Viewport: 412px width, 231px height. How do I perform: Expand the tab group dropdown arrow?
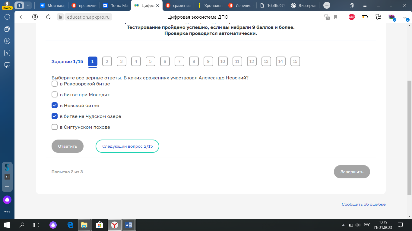[28, 5]
